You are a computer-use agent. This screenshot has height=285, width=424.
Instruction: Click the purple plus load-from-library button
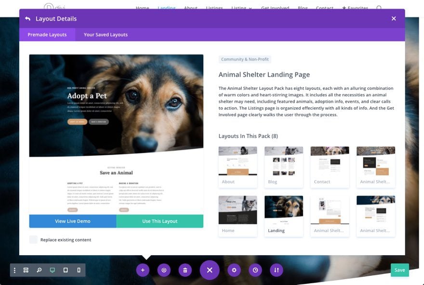tap(143, 270)
